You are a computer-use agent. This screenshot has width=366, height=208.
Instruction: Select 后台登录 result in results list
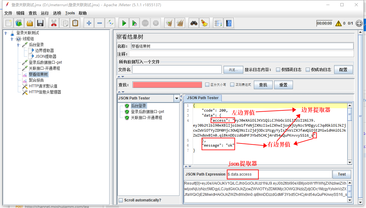pos(138,106)
